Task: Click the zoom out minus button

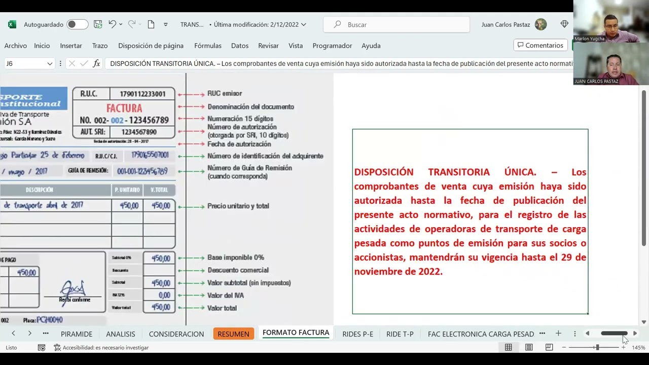Action: (564, 347)
